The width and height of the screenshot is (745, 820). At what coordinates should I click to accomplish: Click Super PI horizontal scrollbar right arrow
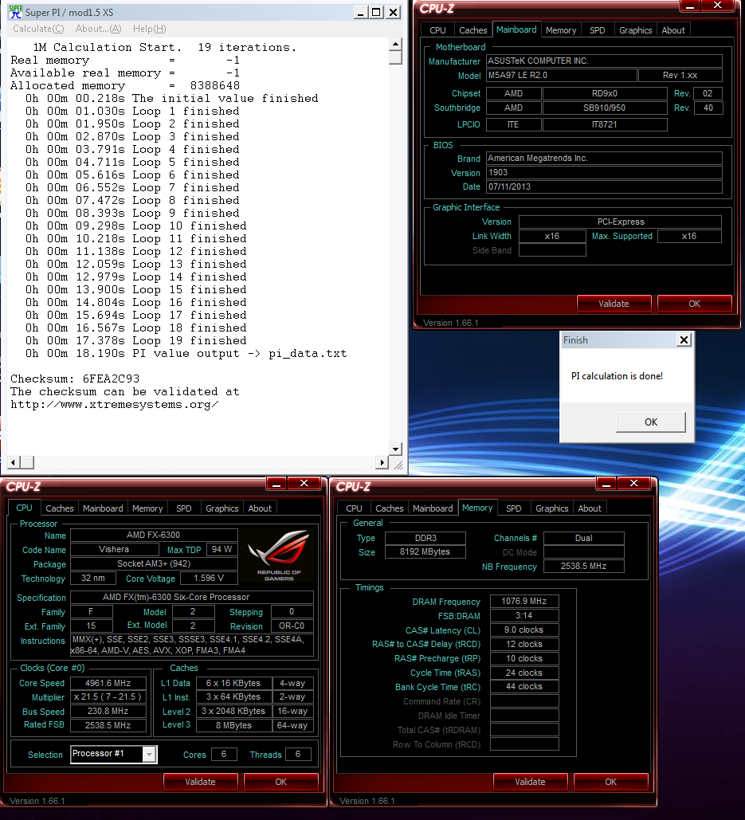pyautogui.click(x=382, y=462)
